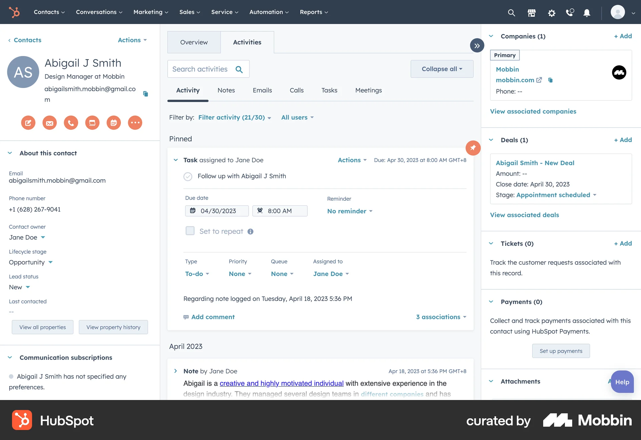641x440 pixels.
Task: Open the HubSpot Marketplace icon
Action: 531,13
